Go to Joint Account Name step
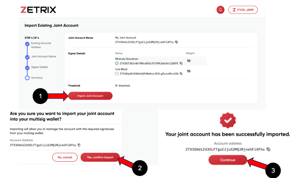 coord(27,57)
